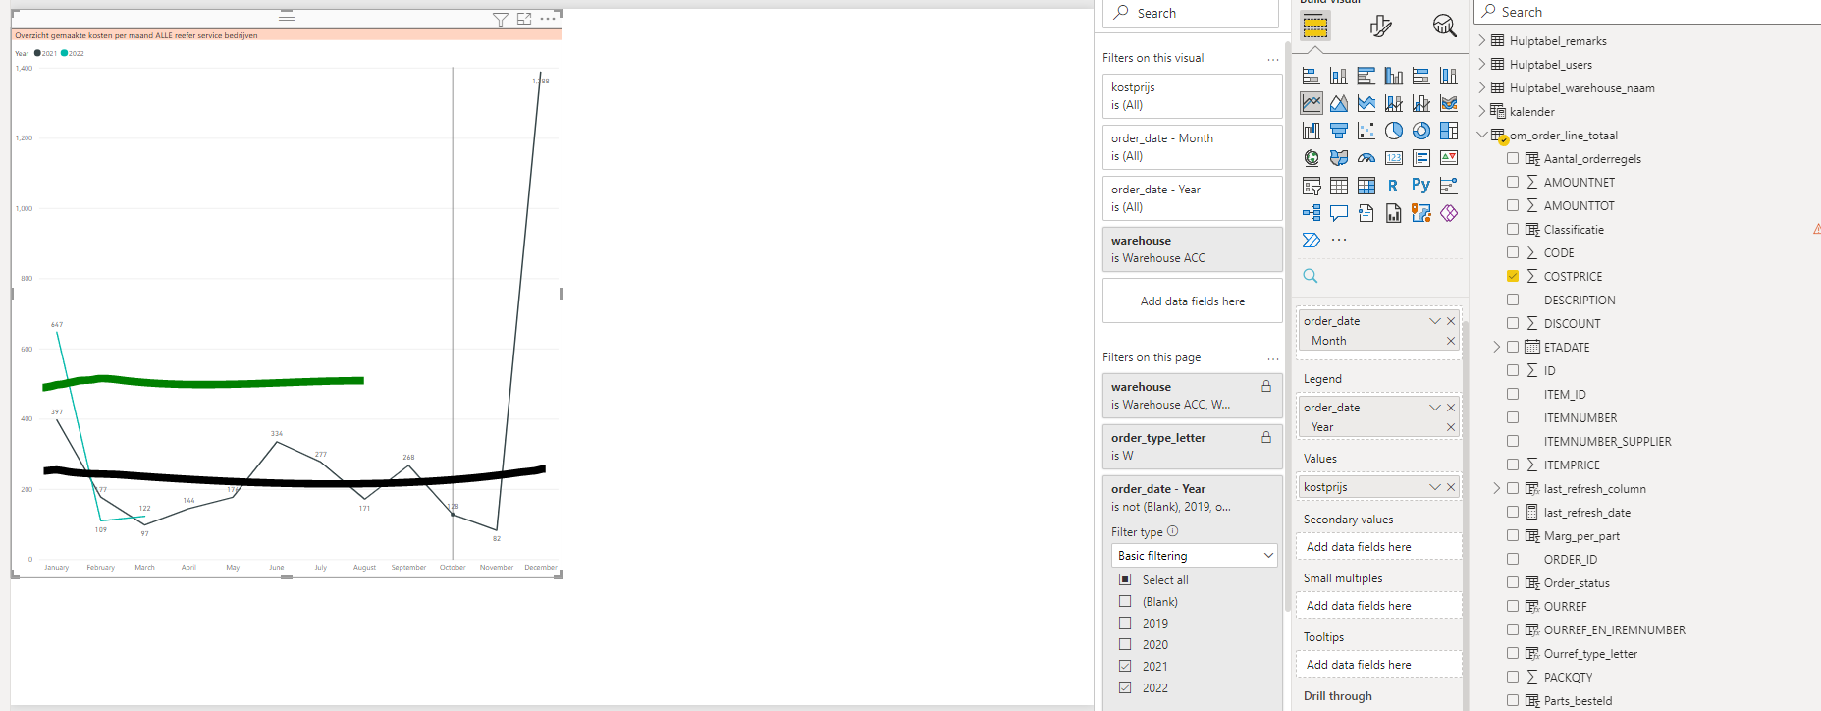Insert the Python visual
The image size is (1821, 711).
[1420, 186]
